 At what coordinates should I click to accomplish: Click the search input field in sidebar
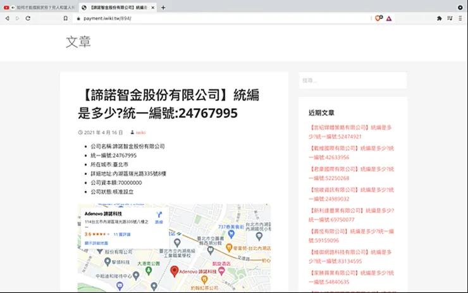coord(352,80)
